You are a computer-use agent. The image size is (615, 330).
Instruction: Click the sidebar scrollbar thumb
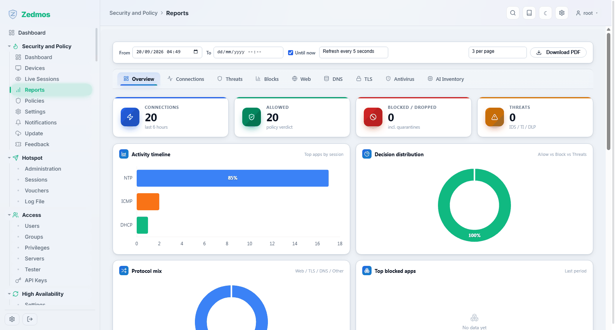click(96, 44)
